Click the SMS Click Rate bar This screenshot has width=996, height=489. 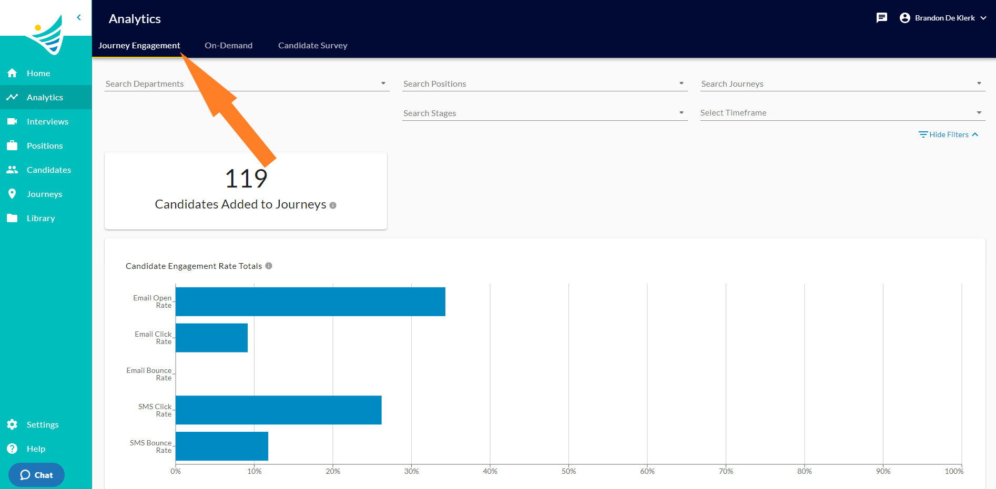(279, 410)
